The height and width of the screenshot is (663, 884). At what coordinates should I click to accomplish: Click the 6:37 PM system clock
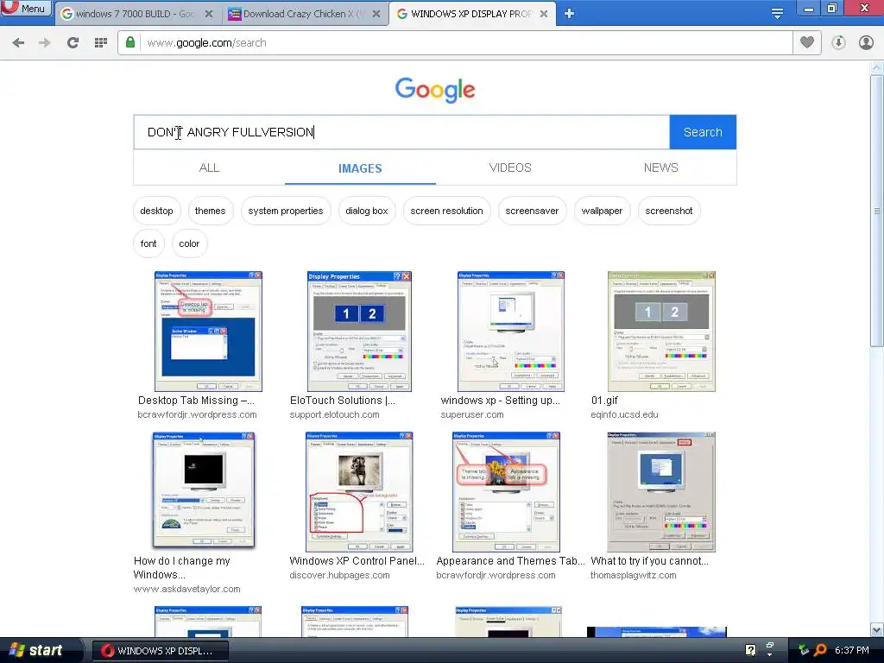[852, 650]
